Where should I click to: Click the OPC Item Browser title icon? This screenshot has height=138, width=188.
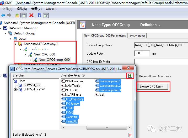point(13,69)
